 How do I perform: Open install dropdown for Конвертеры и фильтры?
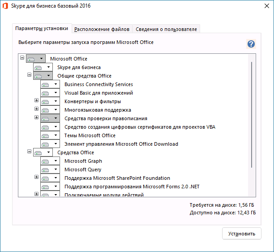(50, 101)
